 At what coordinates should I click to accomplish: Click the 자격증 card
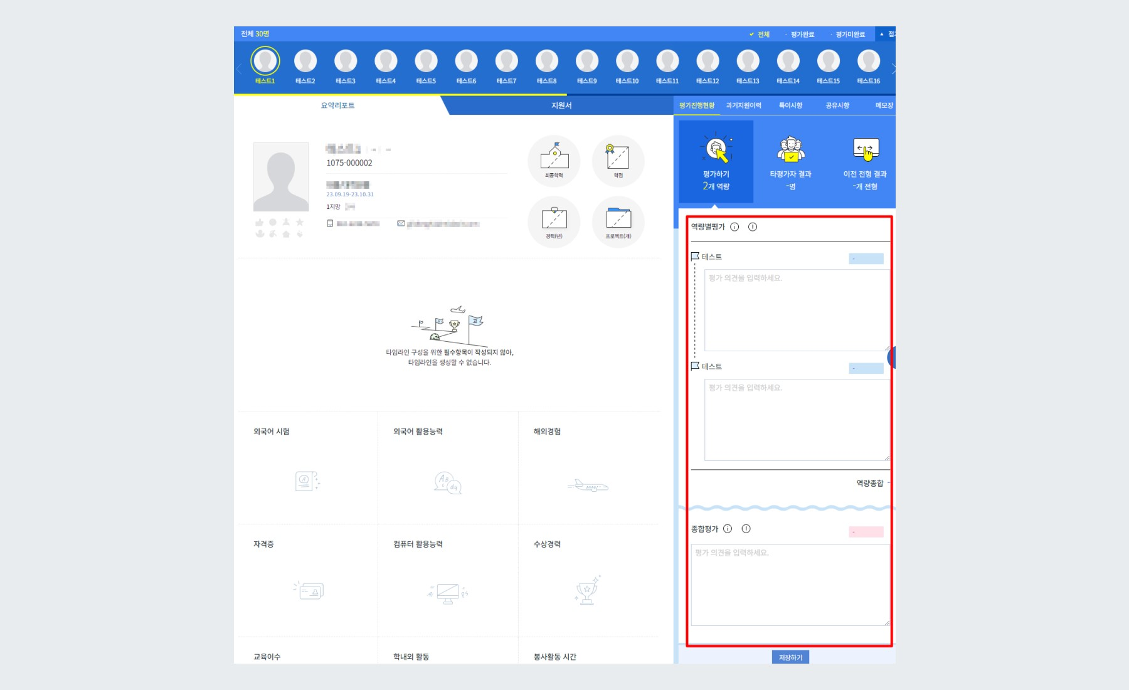coord(307,580)
